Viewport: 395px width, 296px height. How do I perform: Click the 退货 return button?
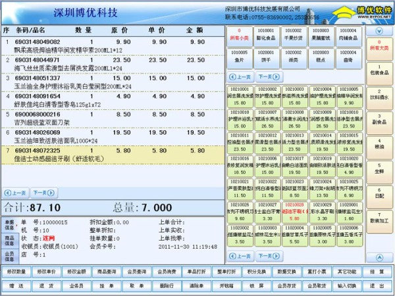(x=46, y=286)
